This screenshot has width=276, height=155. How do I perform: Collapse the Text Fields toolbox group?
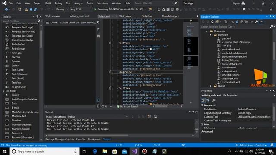(x=3, y=91)
